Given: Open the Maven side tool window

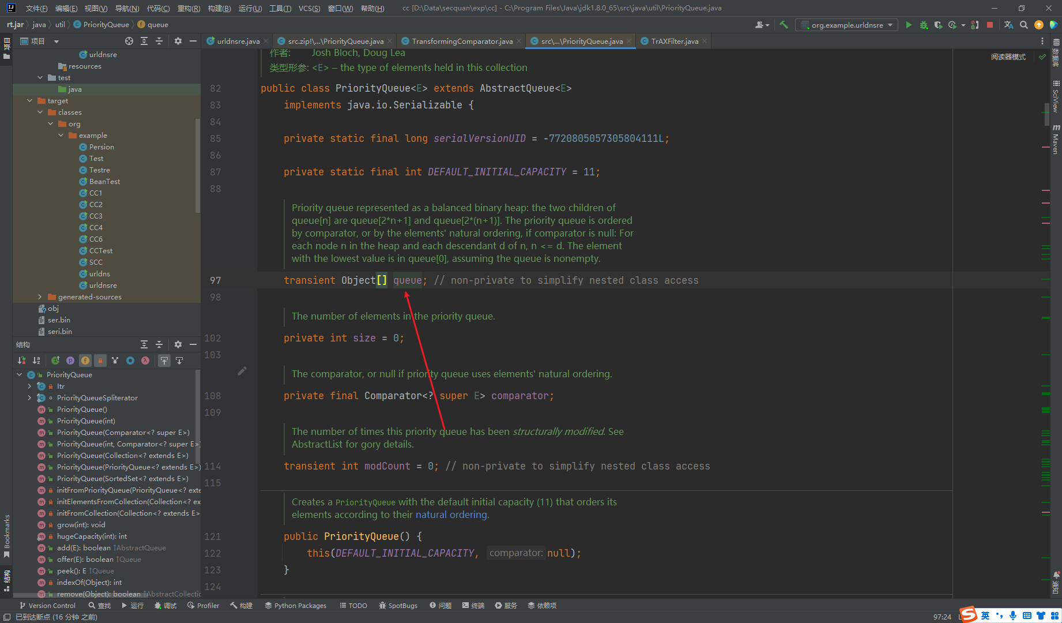Looking at the screenshot, I should [x=1056, y=140].
